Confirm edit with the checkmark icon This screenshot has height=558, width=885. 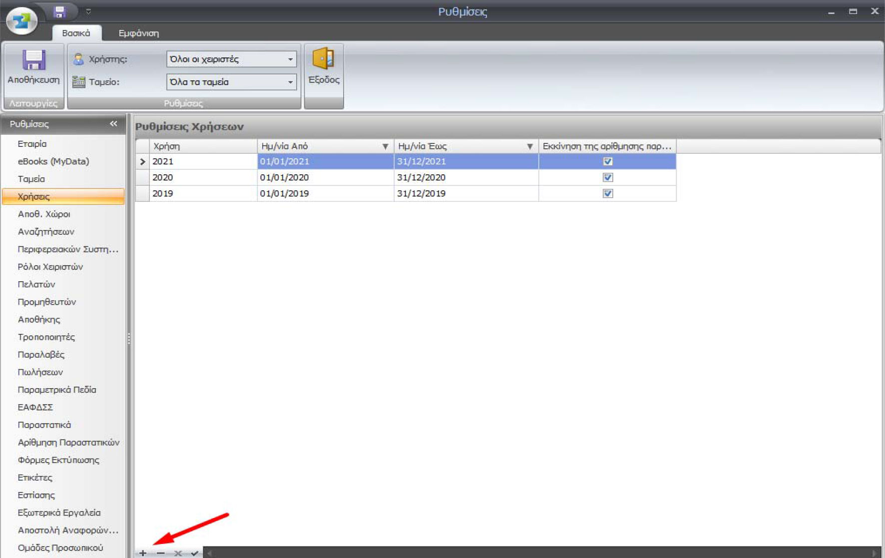click(x=195, y=553)
